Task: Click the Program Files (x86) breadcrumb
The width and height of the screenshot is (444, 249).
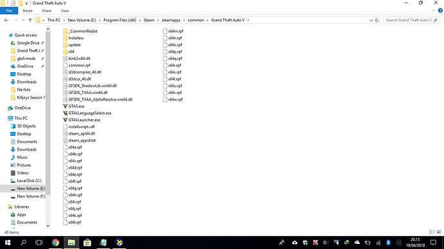Action: pyautogui.click(x=120, y=20)
